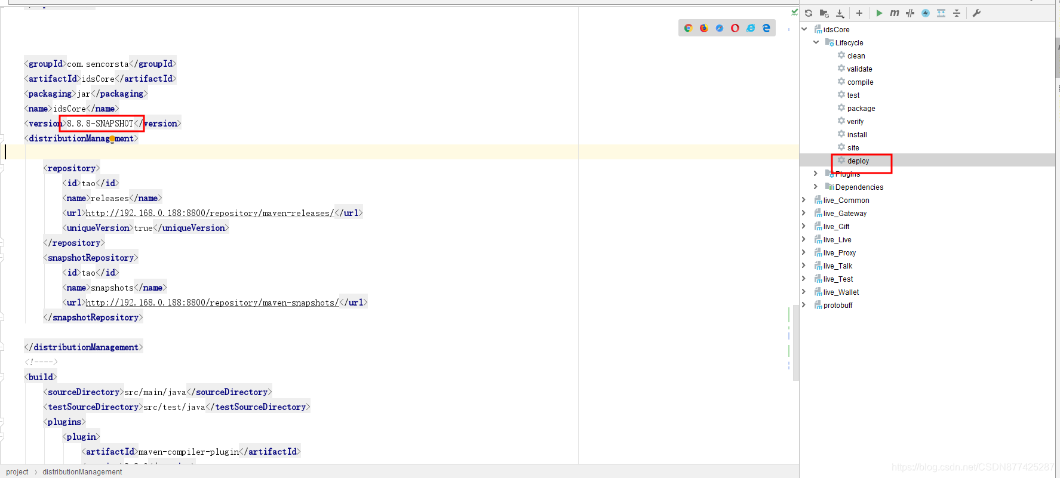Open pom preview in Firefox

click(704, 28)
